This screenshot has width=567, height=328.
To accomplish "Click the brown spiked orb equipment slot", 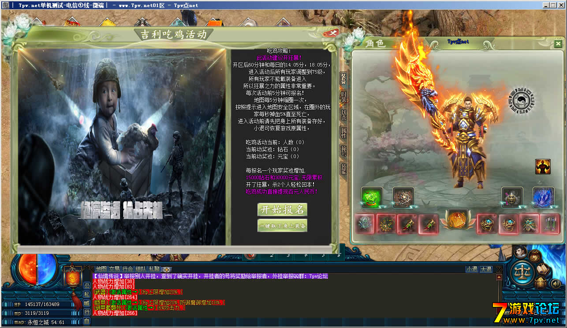I will click(x=403, y=197).
